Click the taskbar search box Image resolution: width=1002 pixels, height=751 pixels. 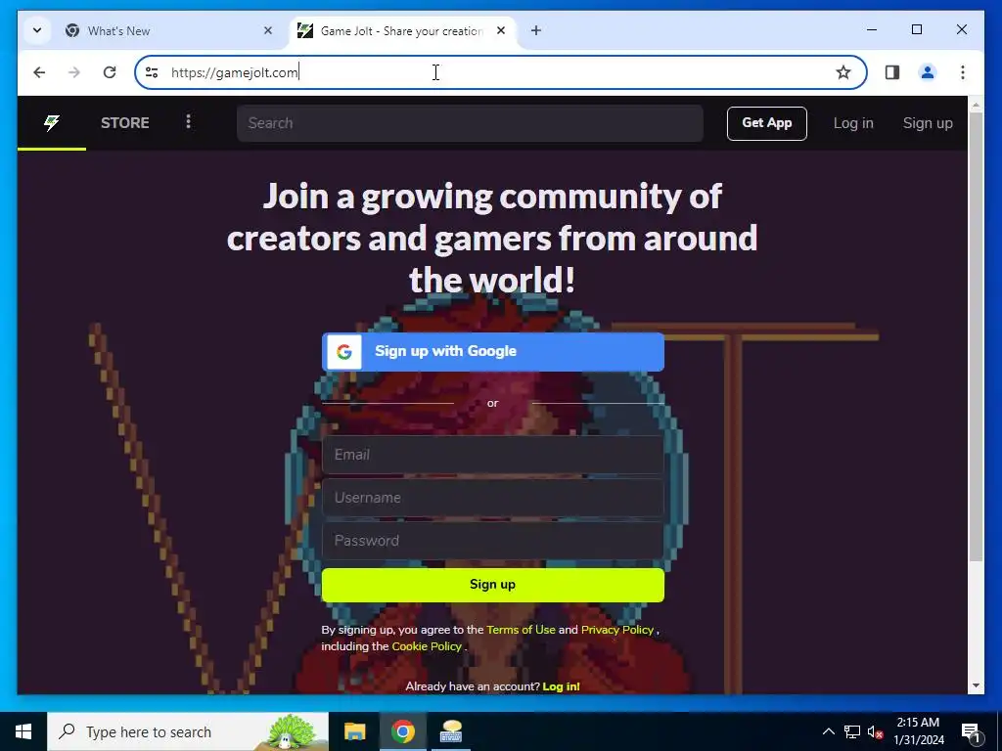[x=188, y=731]
